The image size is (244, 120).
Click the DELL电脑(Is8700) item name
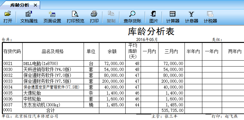[x=41, y=63]
